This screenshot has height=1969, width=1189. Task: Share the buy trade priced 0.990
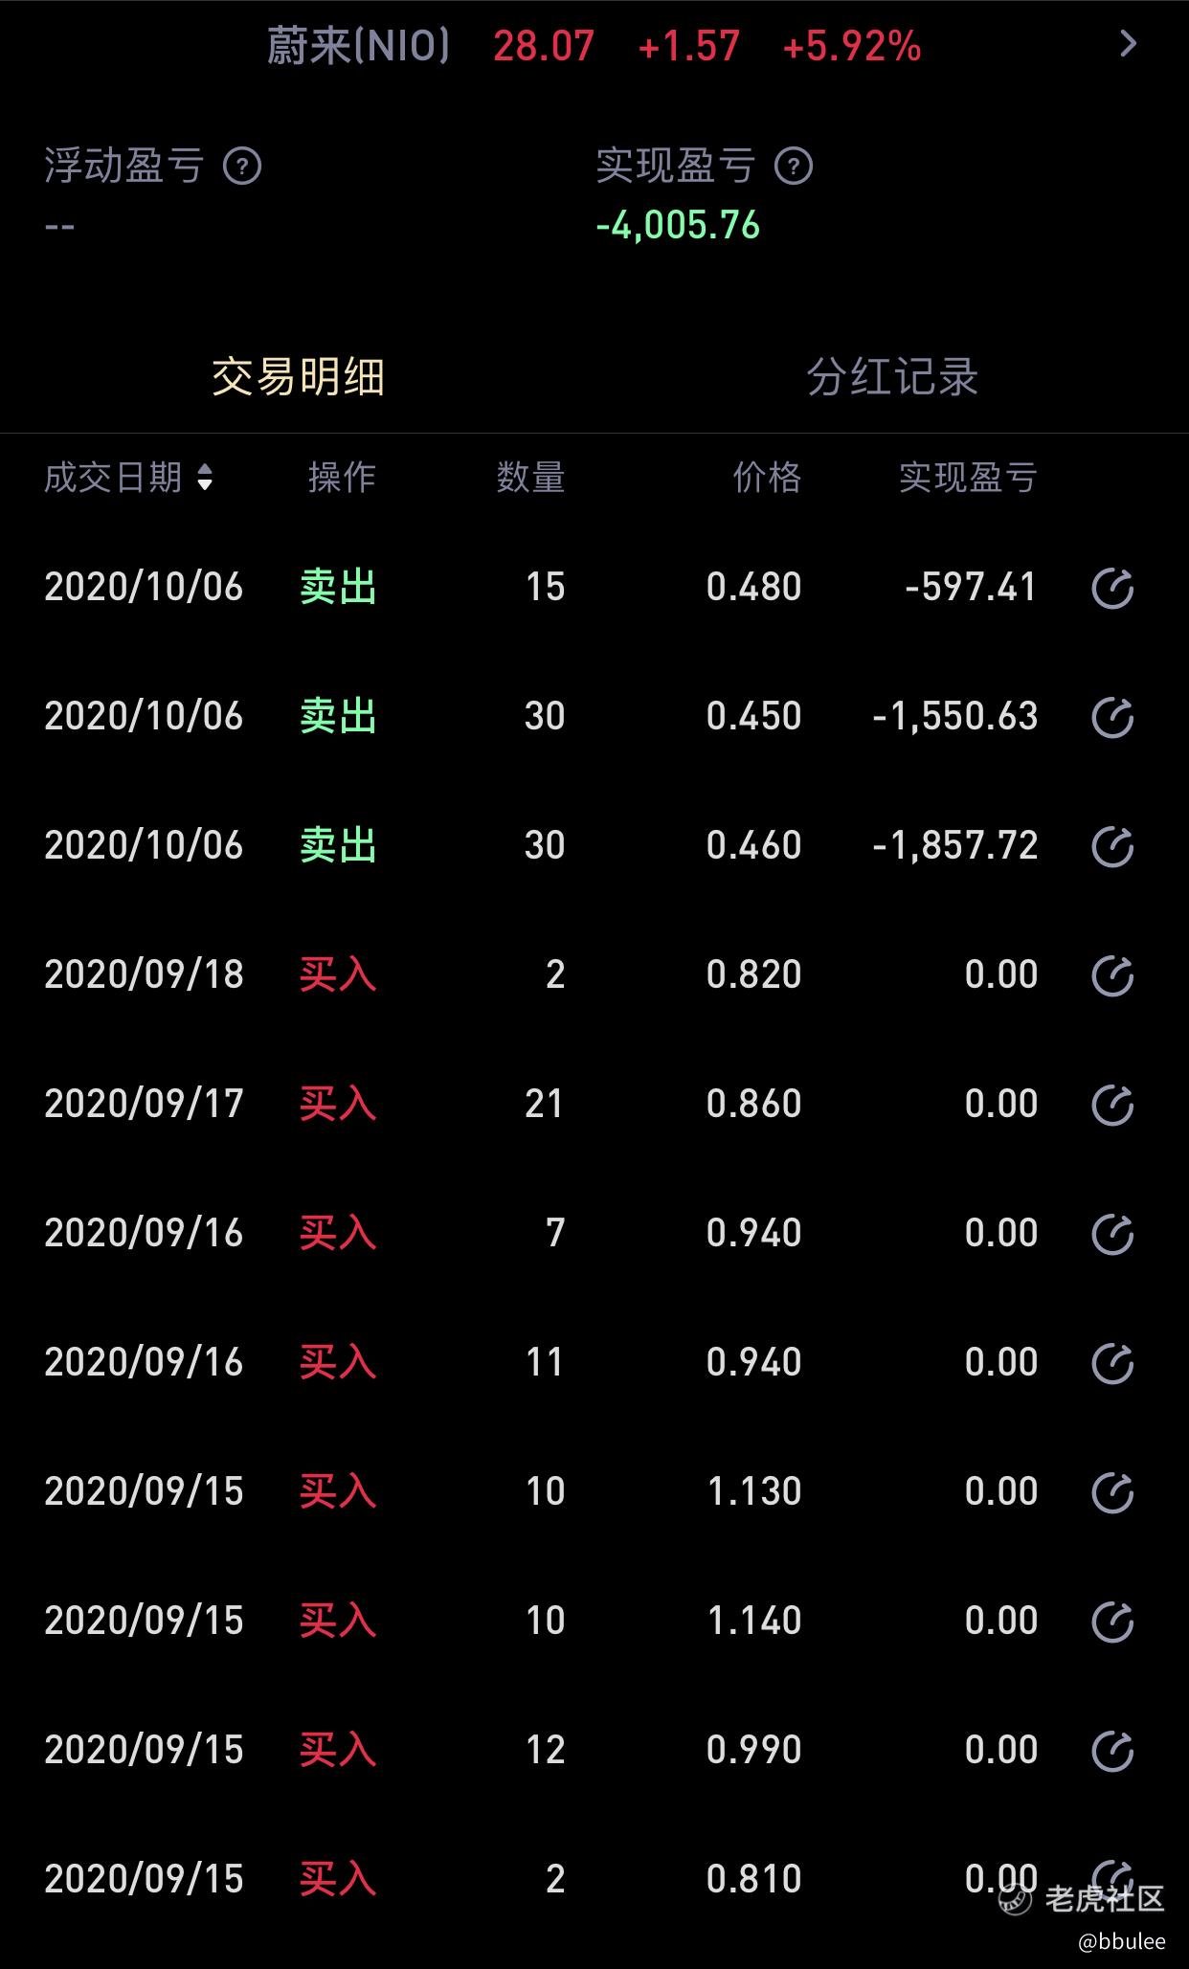point(1112,1751)
